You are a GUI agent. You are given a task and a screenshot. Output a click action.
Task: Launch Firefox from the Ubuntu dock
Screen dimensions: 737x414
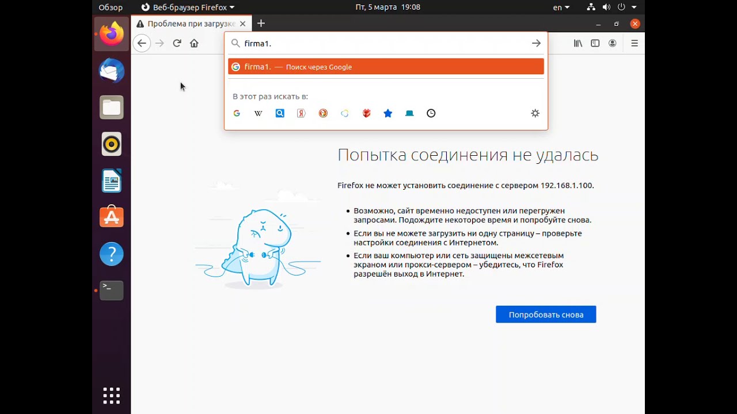point(112,33)
